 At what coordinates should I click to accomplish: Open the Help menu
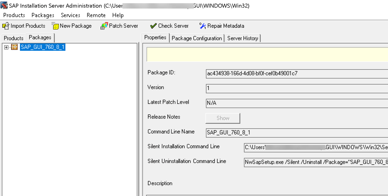pyautogui.click(x=118, y=15)
